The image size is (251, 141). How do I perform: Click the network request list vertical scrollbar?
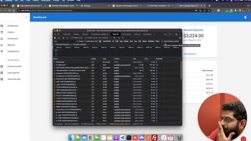coord(181,70)
